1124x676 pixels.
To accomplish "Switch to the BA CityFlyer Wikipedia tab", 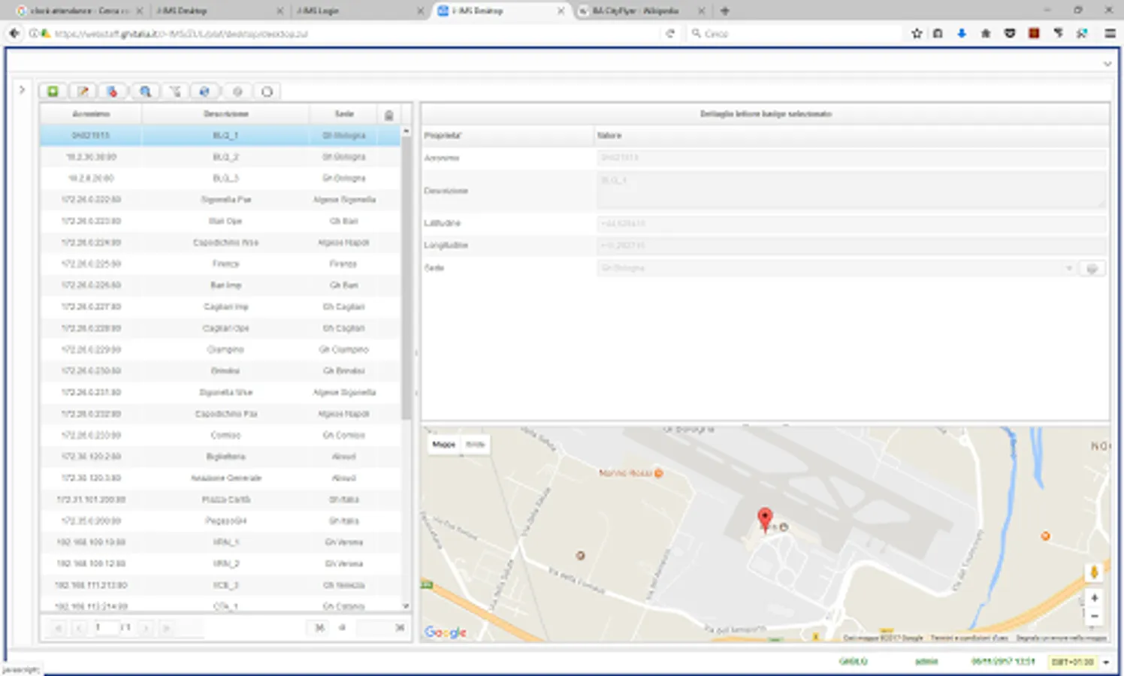I will 635,11.
